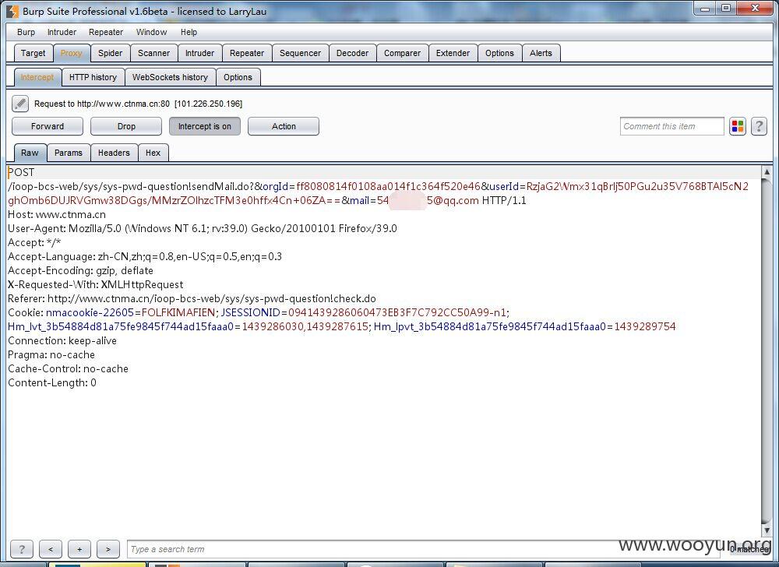Click the Cache-Control: no-cache line
This screenshot has height=567, width=779.
(x=68, y=368)
